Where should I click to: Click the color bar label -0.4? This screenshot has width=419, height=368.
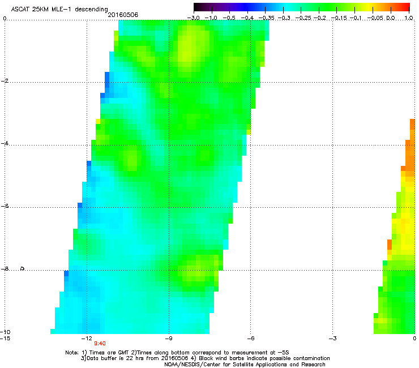coord(247,18)
